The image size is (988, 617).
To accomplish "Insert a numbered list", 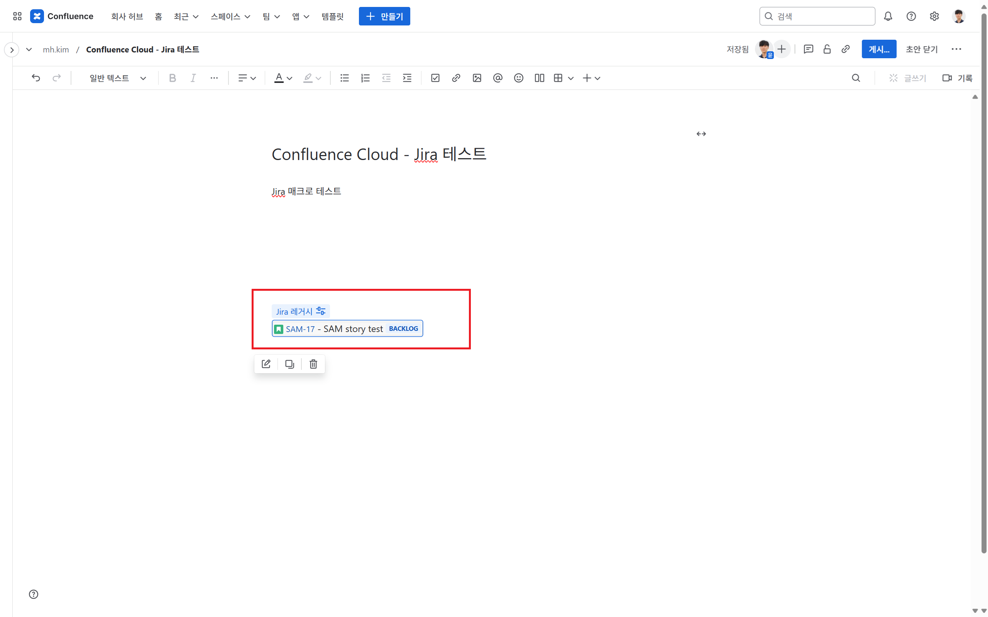I will [365, 78].
